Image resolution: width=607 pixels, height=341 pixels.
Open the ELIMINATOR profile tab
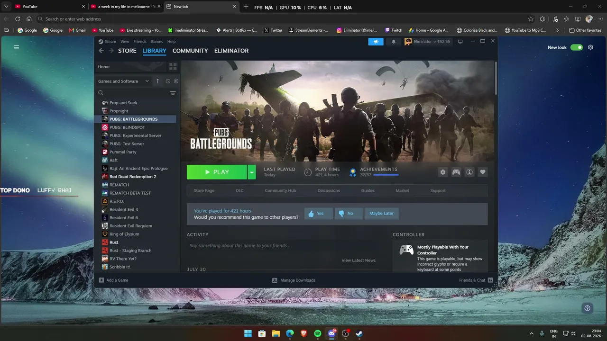pos(231,51)
